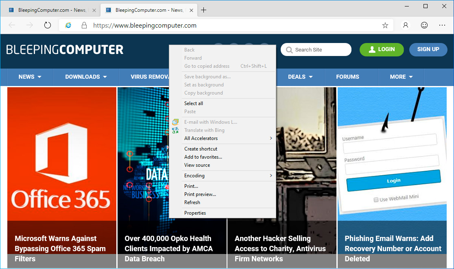Open Opko Health AMCA Data Breach article
Viewport: 454px width, 269px height.
(x=169, y=248)
